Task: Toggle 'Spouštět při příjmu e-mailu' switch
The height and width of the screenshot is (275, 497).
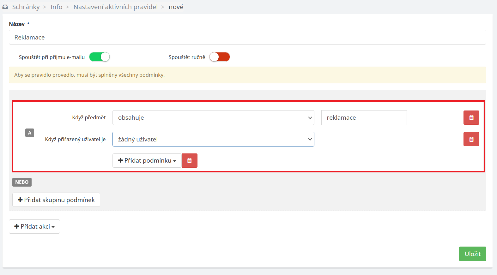Action: (99, 57)
